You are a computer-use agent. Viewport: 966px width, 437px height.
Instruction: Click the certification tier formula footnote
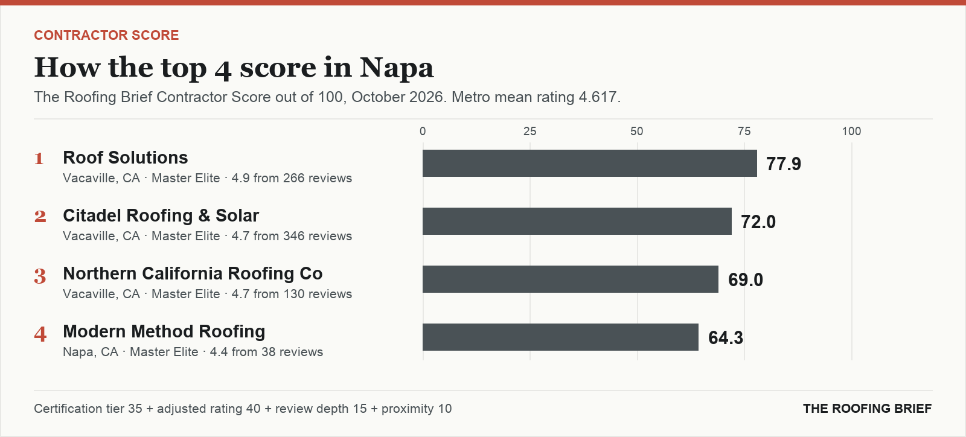(x=243, y=409)
